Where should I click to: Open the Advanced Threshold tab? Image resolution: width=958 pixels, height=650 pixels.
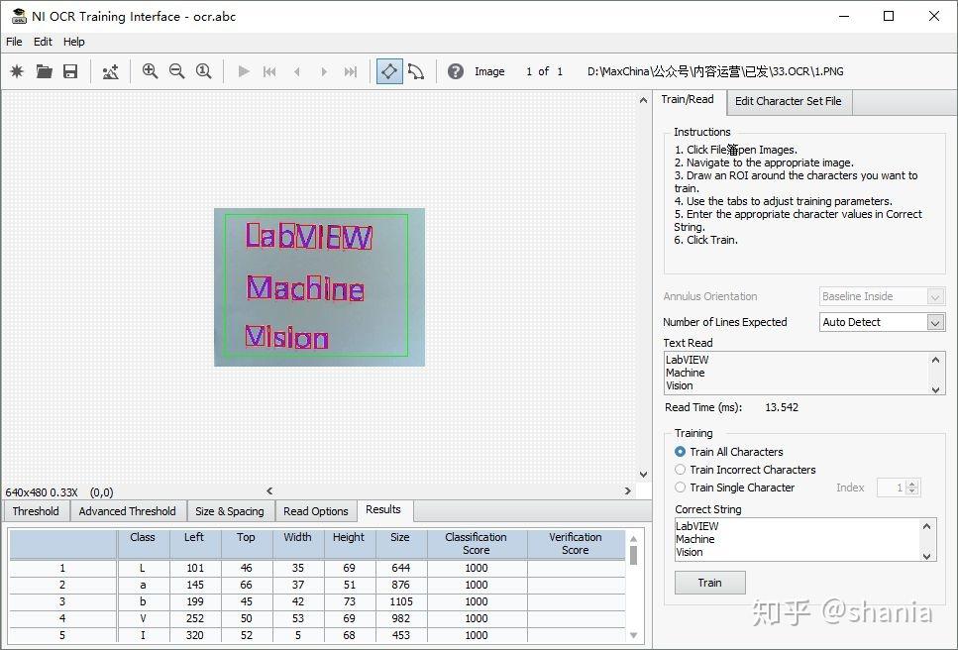127,510
